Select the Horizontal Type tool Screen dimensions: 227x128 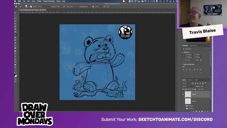point(15,57)
